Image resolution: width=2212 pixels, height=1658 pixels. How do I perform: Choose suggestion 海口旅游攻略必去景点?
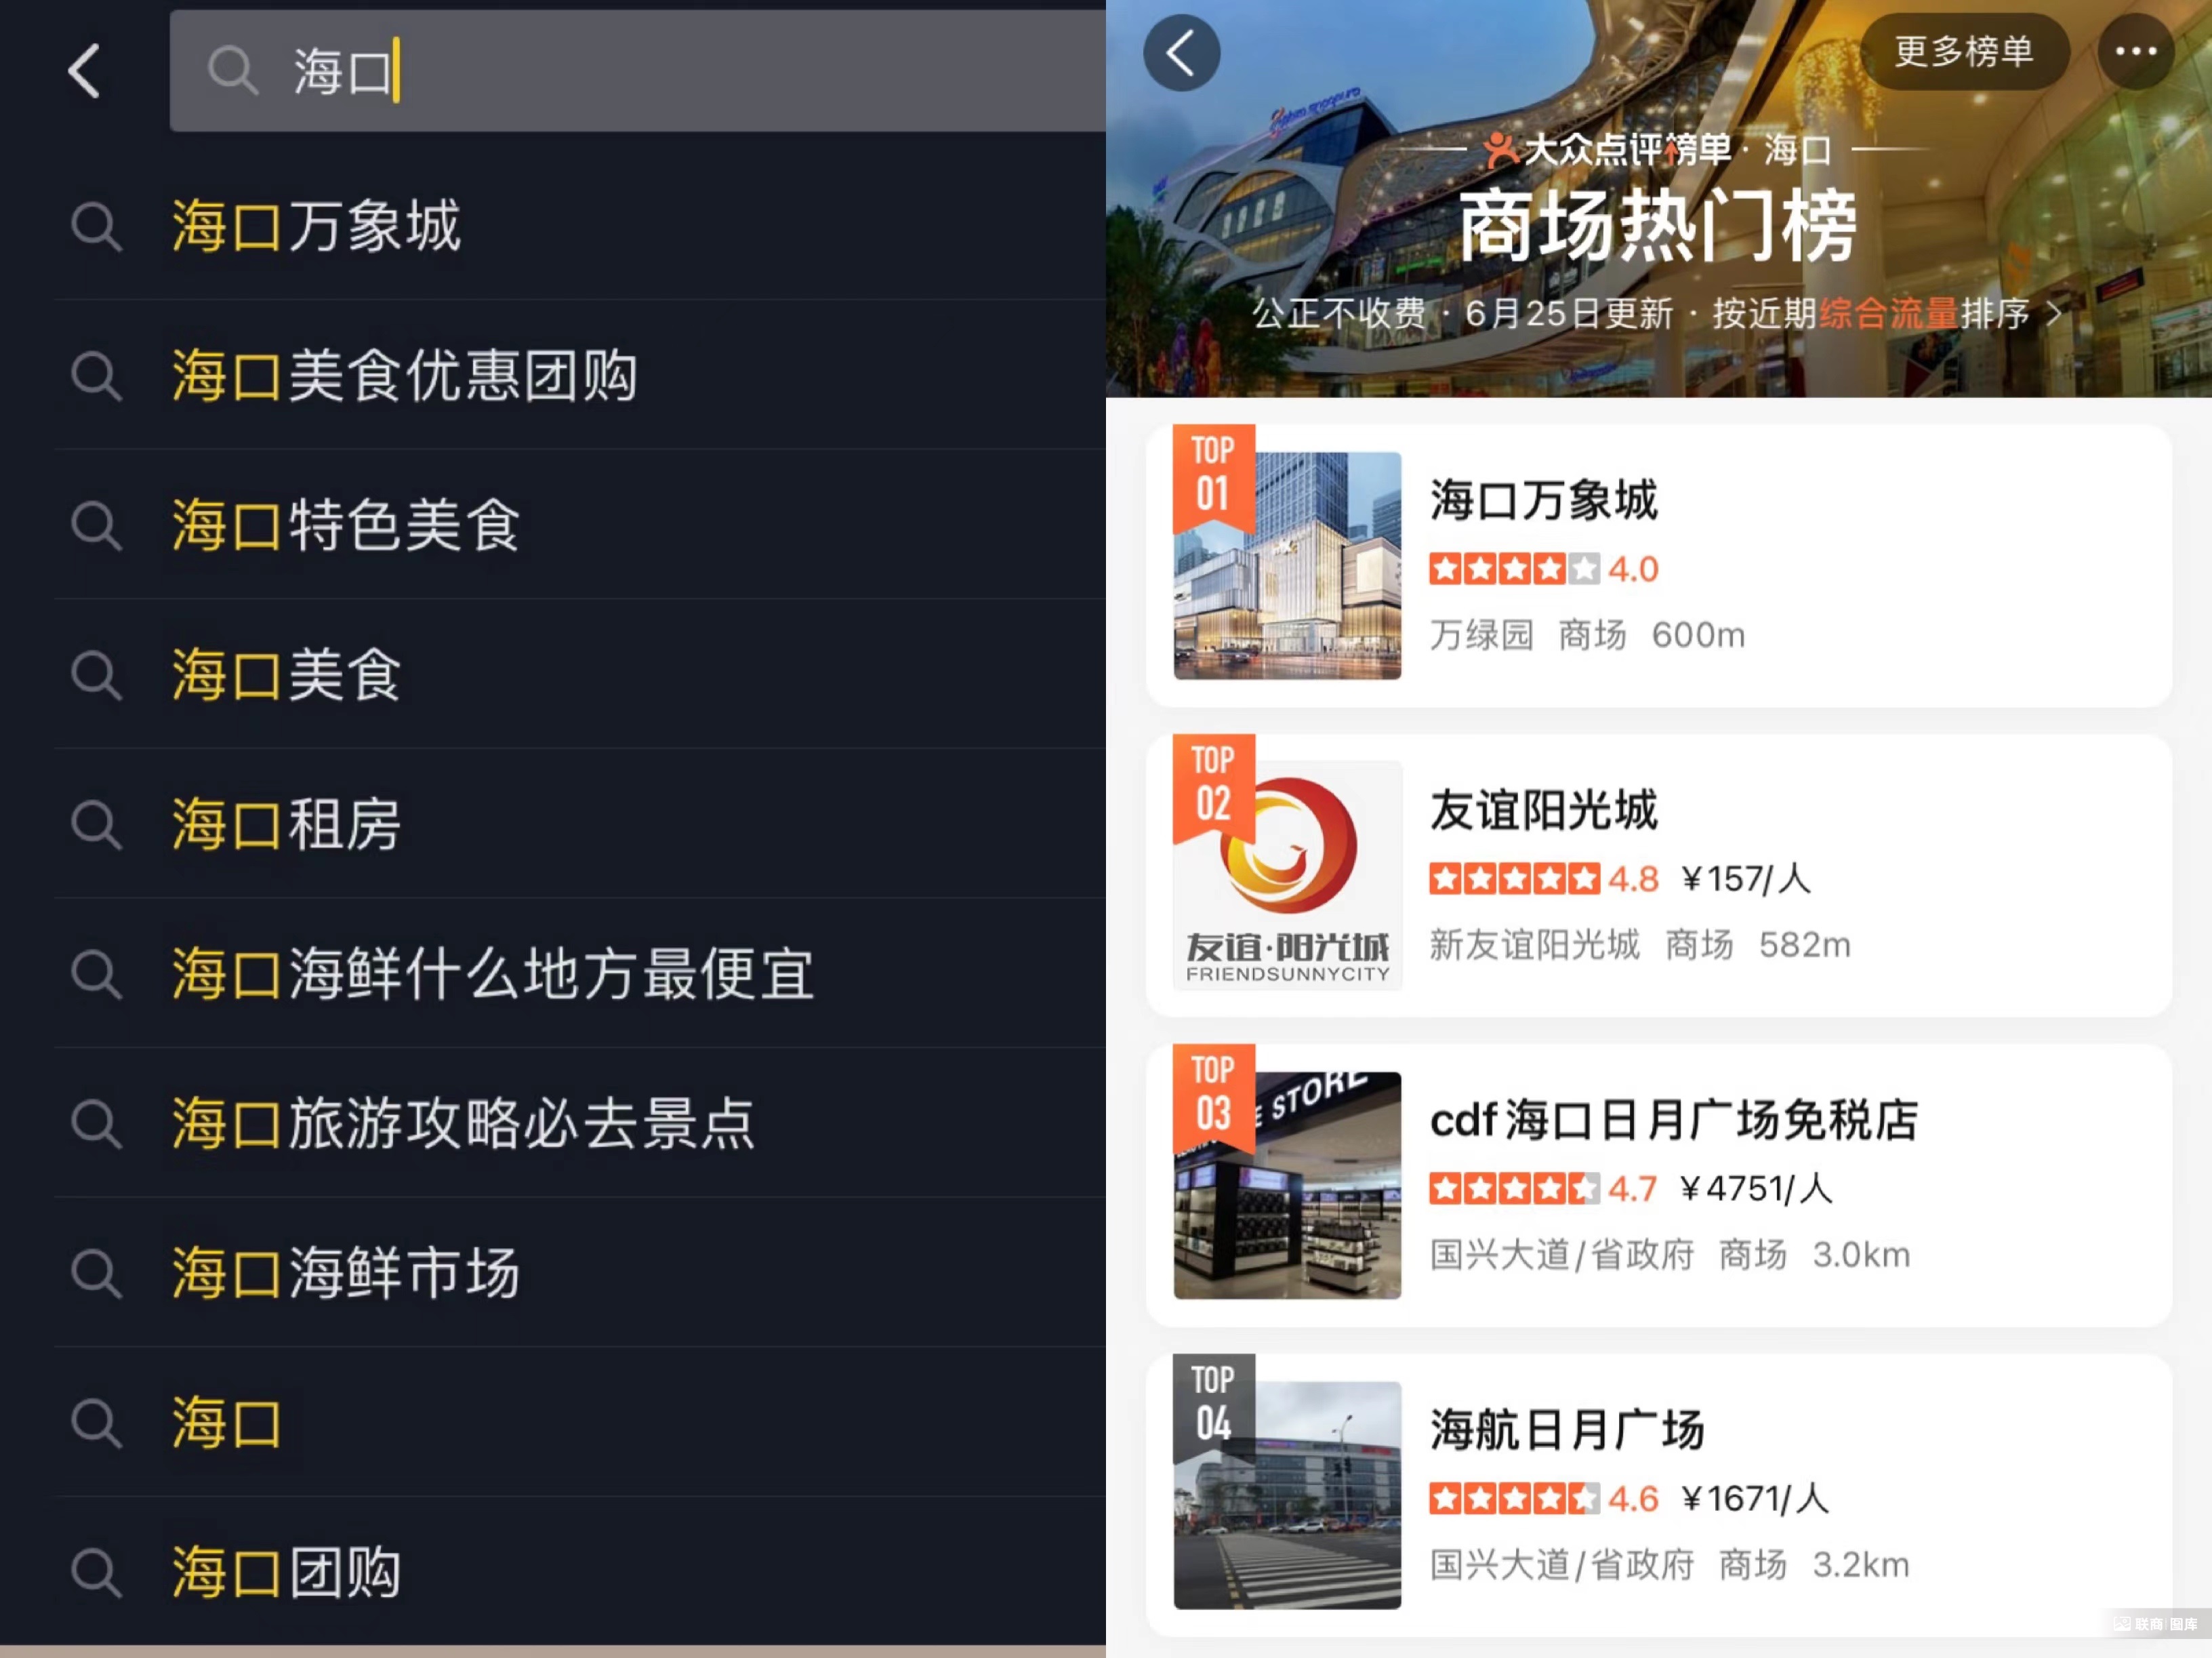tap(463, 1123)
